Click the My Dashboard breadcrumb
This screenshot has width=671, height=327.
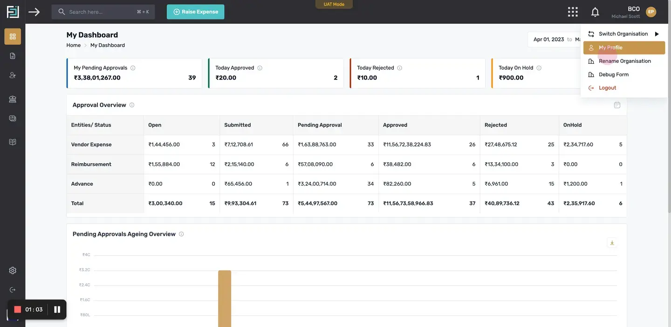point(108,45)
